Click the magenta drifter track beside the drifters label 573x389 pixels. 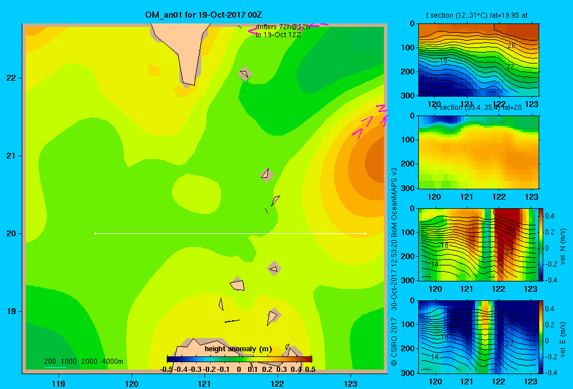[x=253, y=31]
